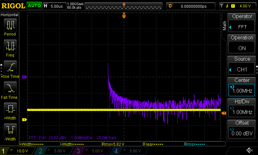Click the orange trigger position marker
Image resolution: width=258 pixels, height=155 pixels.
[124, 16]
